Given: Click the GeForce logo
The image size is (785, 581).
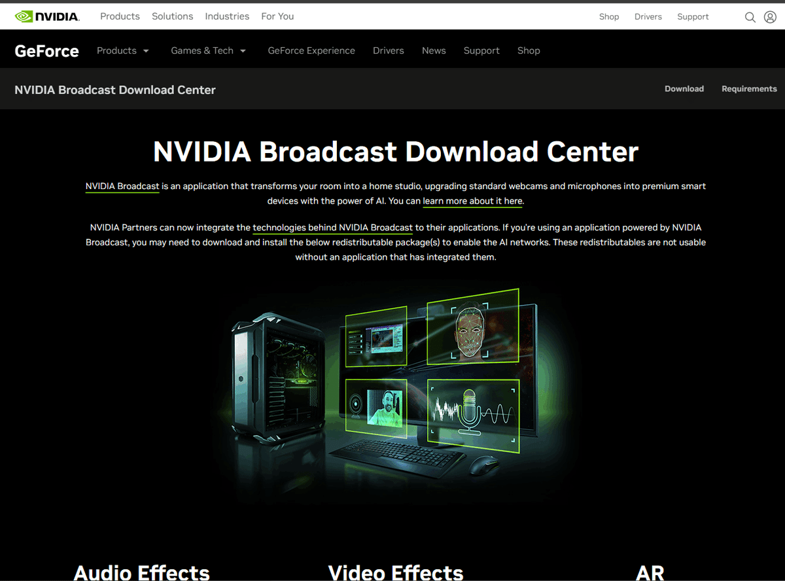Looking at the screenshot, I should point(46,51).
